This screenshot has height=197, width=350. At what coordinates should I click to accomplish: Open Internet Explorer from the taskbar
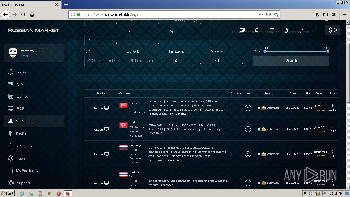22,193
